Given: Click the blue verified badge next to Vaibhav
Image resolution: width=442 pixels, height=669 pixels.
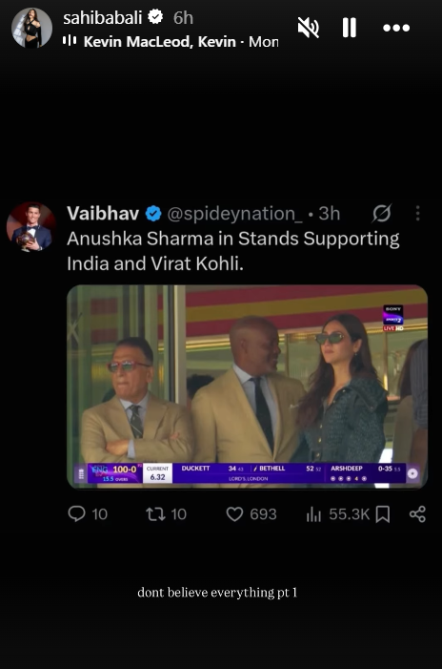Looking at the screenshot, I should (153, 214).
